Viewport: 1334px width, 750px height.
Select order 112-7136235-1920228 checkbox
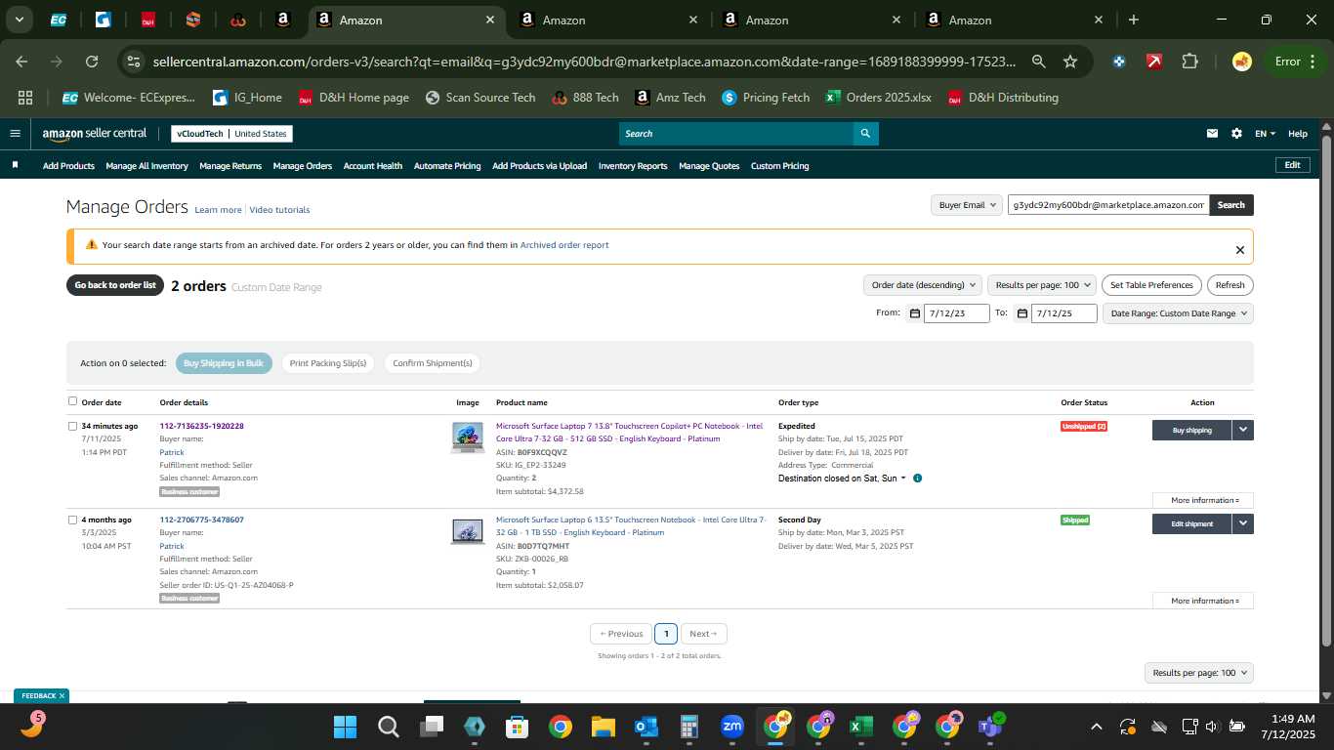tap(72, 426)
